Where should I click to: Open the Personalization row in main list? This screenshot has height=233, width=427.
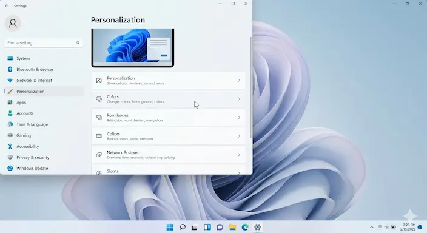pyautogui.click(x=168, y=80)
